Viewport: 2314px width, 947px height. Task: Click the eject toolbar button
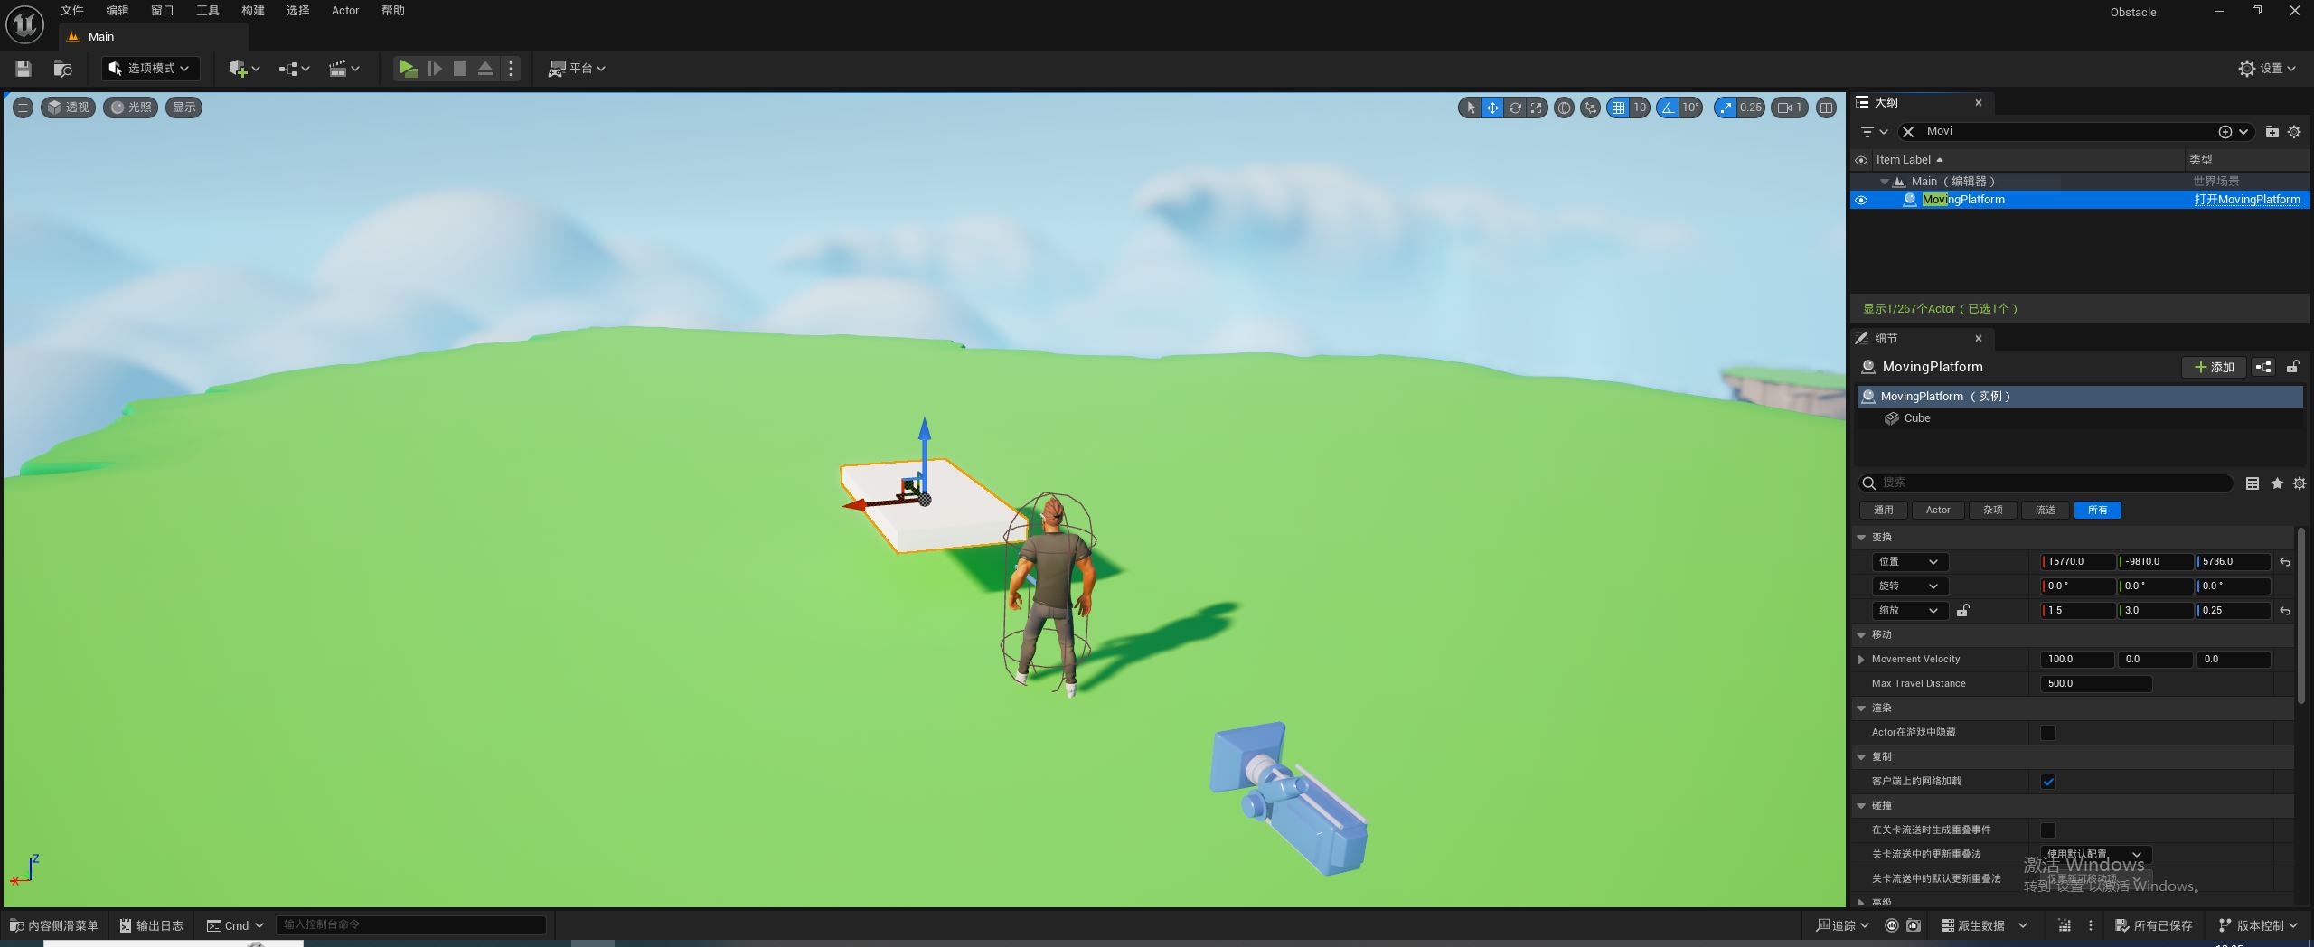tap(485, 69)
